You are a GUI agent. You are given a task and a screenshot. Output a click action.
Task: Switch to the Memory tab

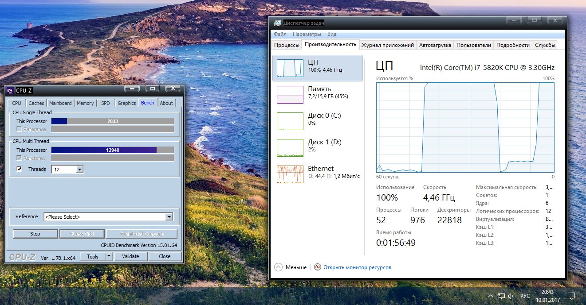pyautogui.click(x=85, y=103)
